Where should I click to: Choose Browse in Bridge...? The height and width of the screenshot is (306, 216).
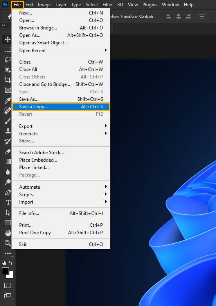click(x=61, y=28)
